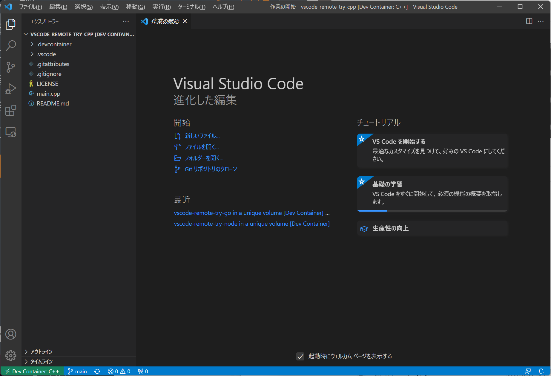Click the Explorer panel more actions ellipsis
Screen dimensions: 551x376
pyautogui.click(x=126, y=21)
